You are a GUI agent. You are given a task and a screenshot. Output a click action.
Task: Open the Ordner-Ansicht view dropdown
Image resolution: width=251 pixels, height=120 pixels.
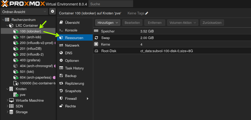pyautogui.click(x=24, y=12)
